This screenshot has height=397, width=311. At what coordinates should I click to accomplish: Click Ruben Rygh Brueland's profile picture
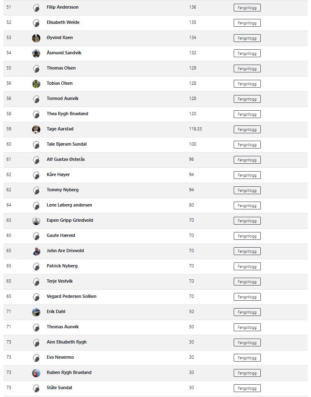(36, 373)
